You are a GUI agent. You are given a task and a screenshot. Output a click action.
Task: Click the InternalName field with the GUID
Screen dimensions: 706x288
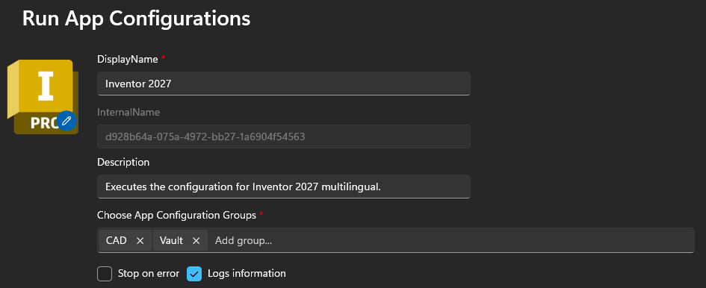pyautogui.click(x=284, y=137)
